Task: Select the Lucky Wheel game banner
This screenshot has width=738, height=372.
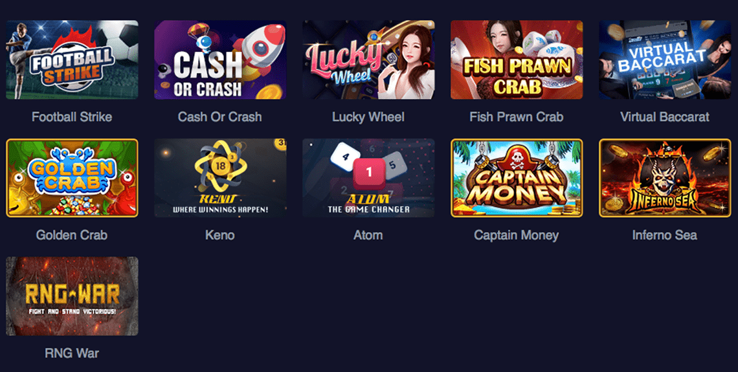Action: (x=368, y=60)
